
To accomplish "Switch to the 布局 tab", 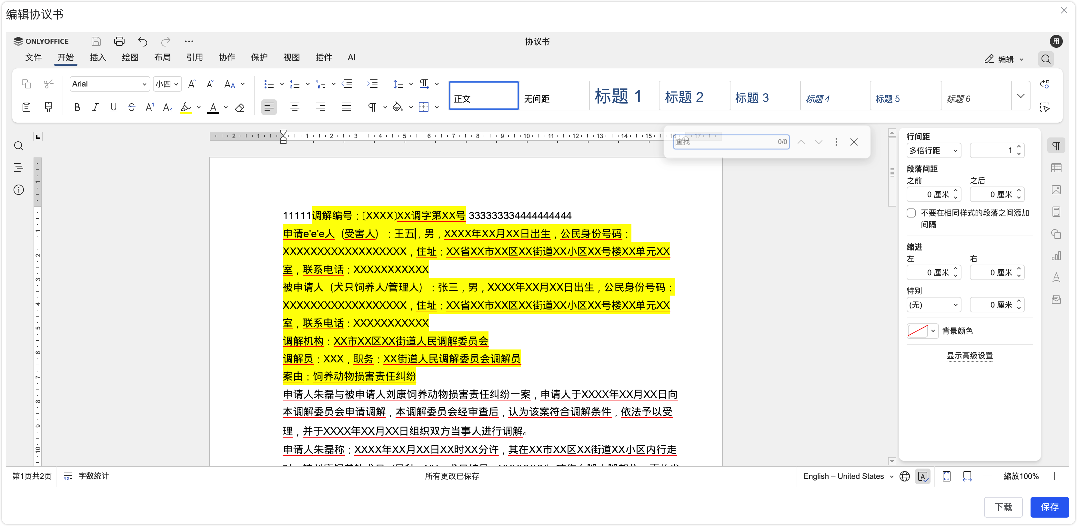I will 162,57.
